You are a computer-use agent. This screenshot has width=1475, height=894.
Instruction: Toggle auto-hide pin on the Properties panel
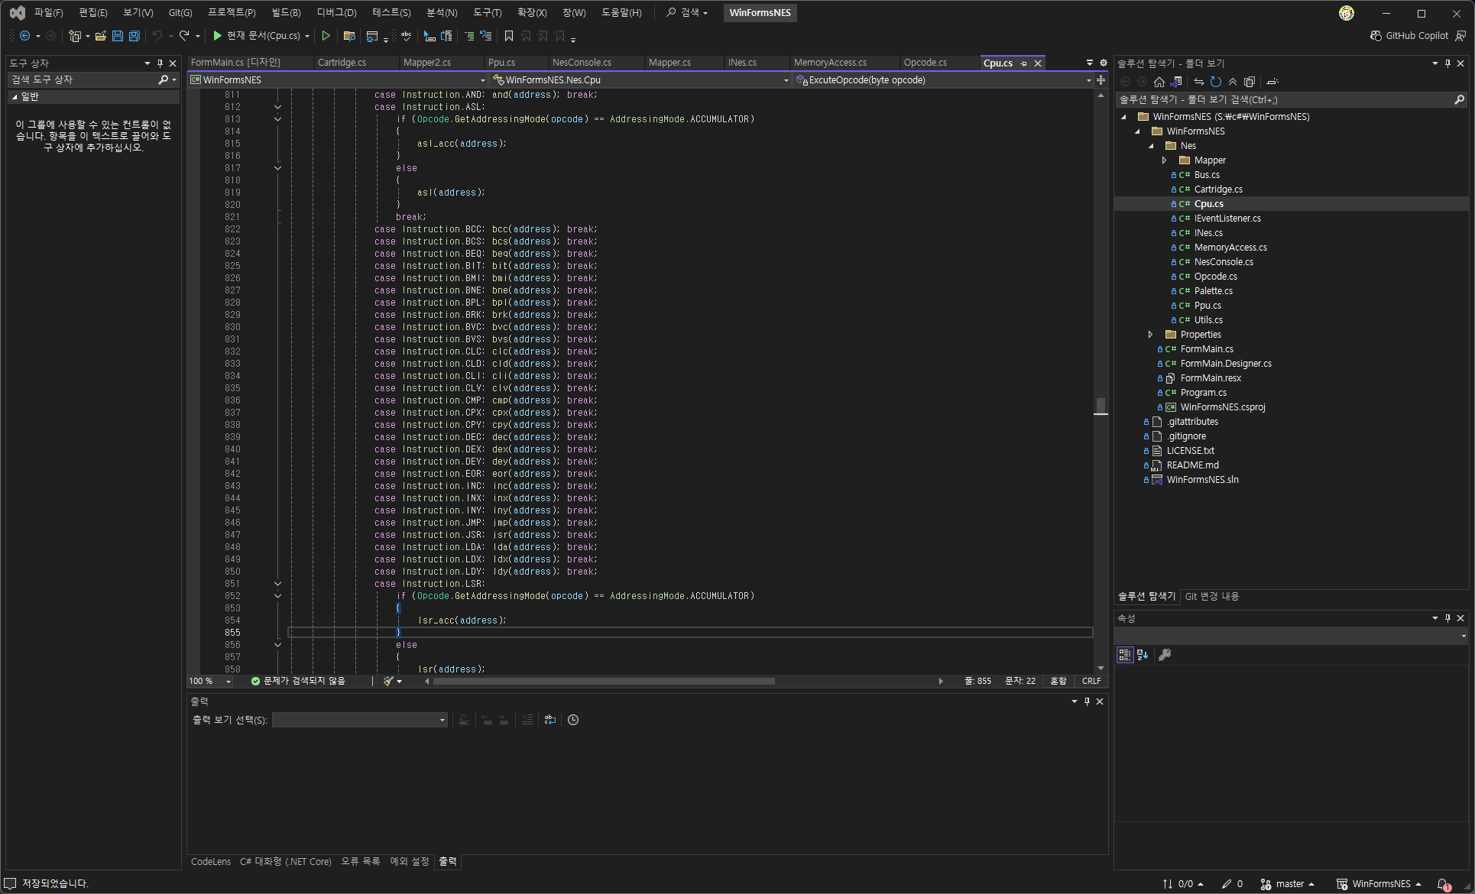pyautogui.click(x=1447, y=618)
